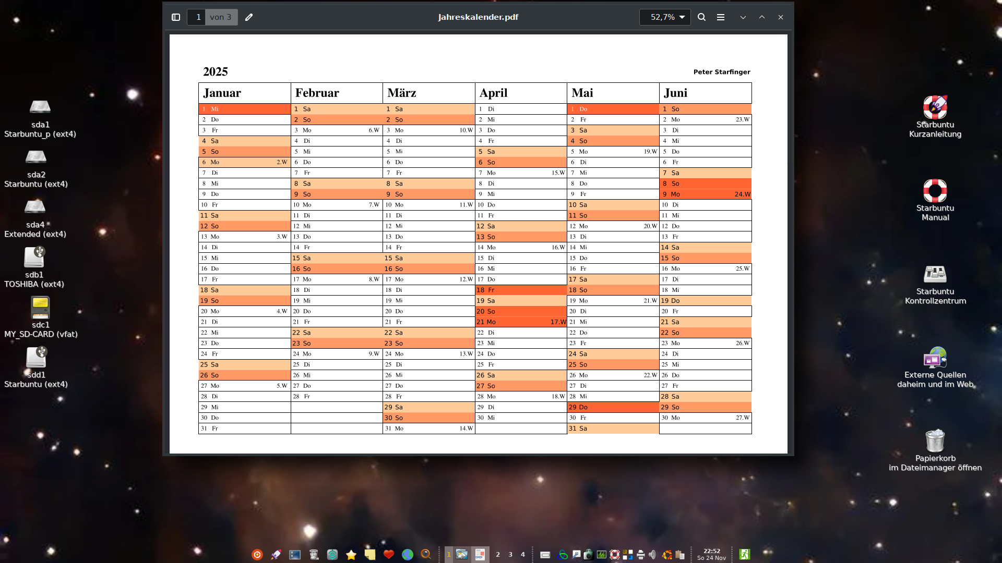Click the annotate pencil icon

(x=249, y=17)
